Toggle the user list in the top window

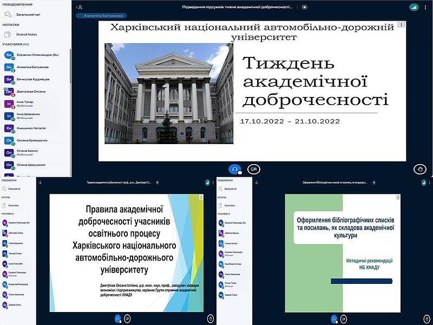click(80, 7)
